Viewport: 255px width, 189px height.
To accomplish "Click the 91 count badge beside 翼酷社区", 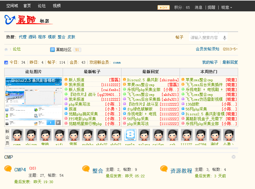I will pos(77,50).
